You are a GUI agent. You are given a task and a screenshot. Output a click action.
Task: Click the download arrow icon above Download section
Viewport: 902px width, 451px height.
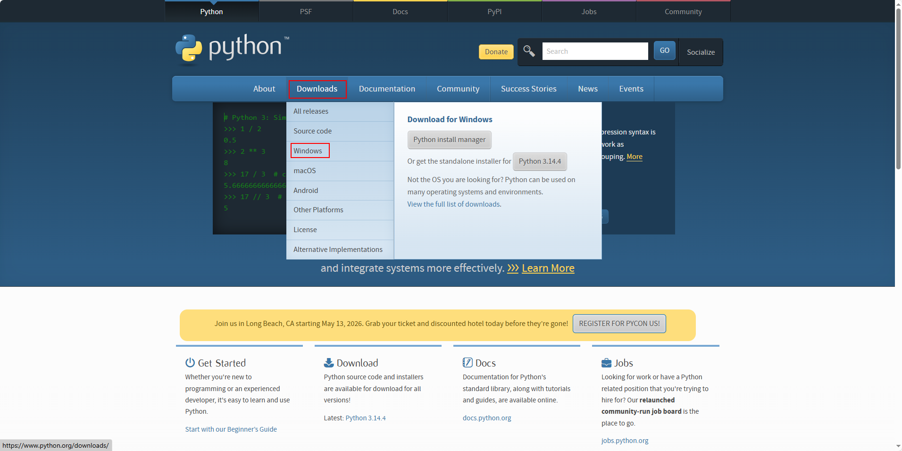click(328, 362)
